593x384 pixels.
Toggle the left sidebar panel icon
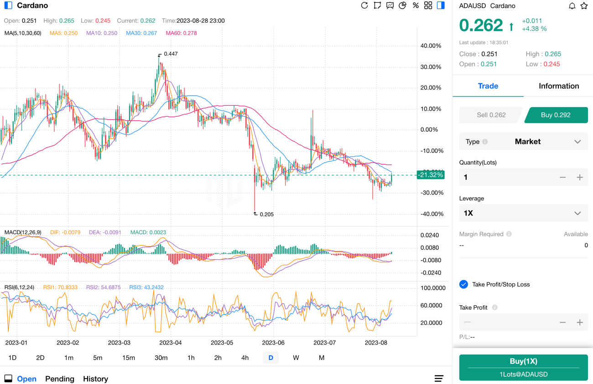pyautogui.click(x=8, y=5)
